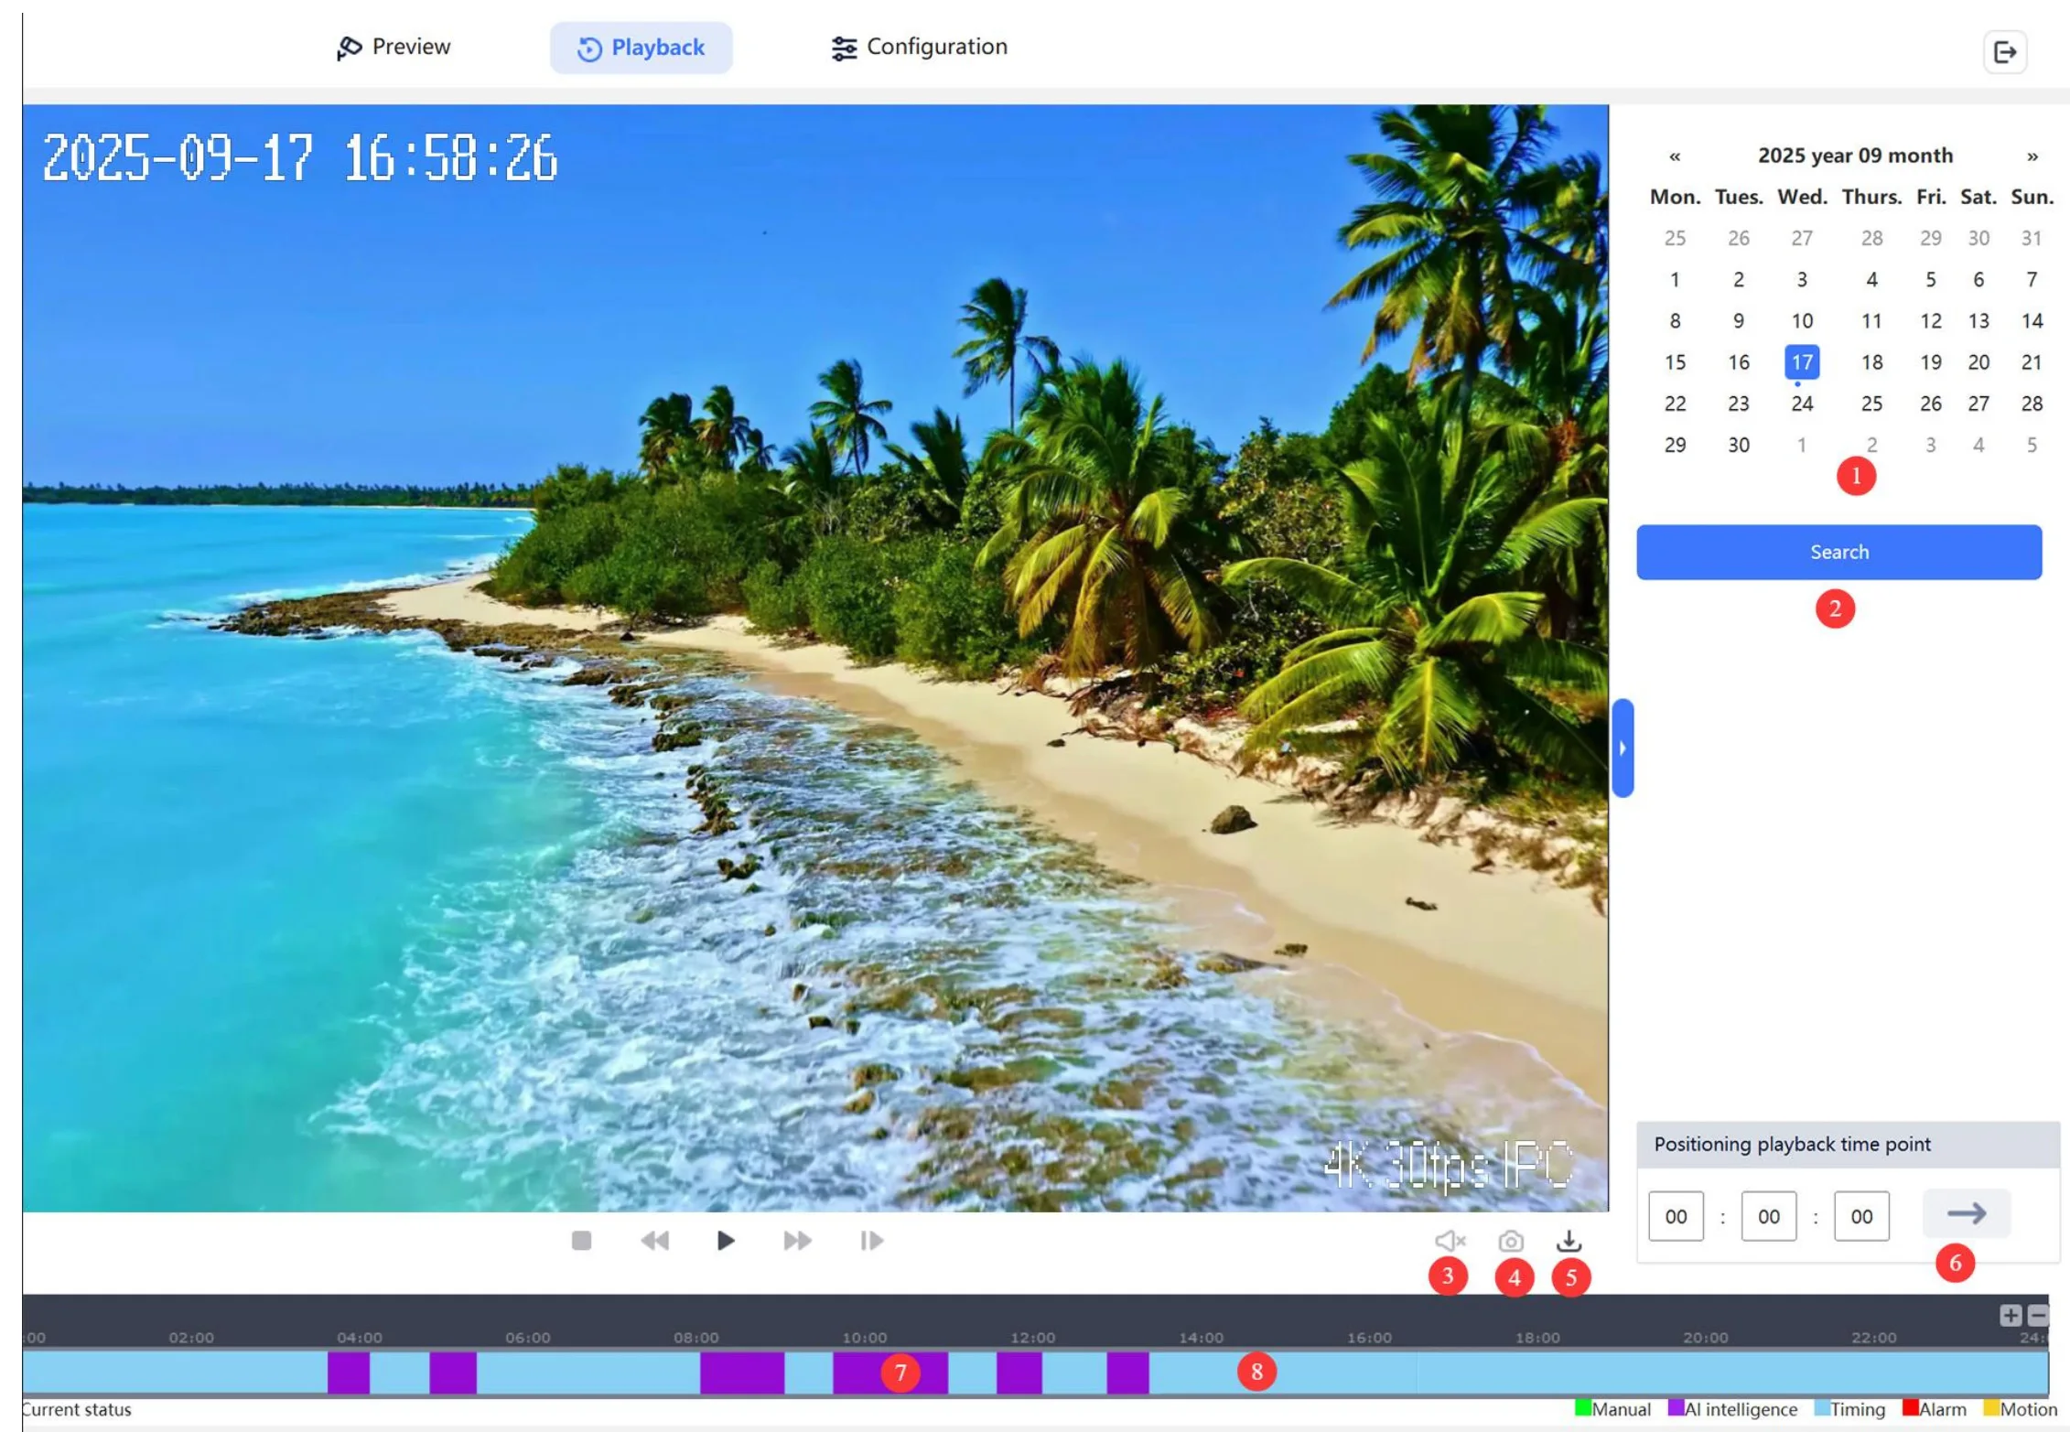Click the fast forward icon
The height and width of the screenshot is (1432, 2070).
tap(797, 1241)
